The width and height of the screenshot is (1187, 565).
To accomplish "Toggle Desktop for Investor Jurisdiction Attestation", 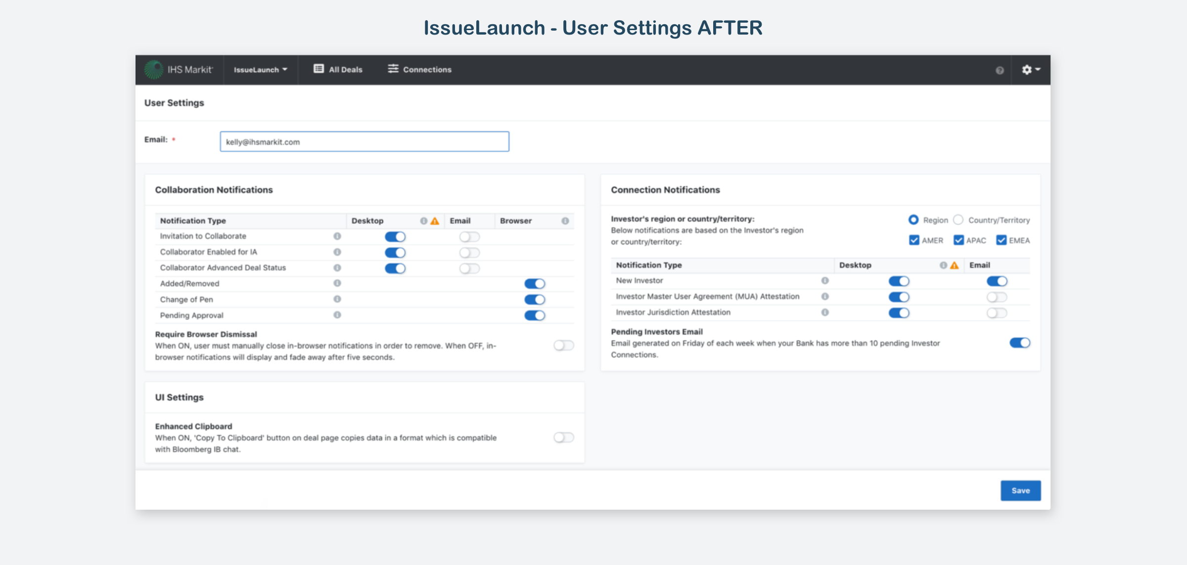I will pyautogui.click(x=899, y=313).
